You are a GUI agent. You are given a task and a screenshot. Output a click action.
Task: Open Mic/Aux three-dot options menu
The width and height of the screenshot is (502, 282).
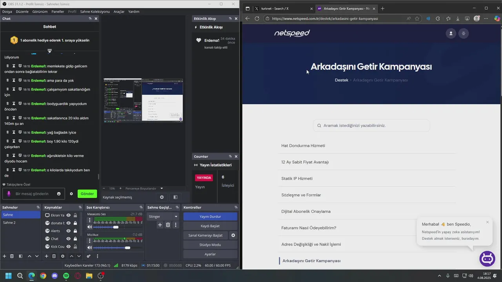pos(89,240)
